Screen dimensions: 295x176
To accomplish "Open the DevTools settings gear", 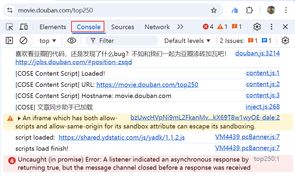I will point(257,27).
